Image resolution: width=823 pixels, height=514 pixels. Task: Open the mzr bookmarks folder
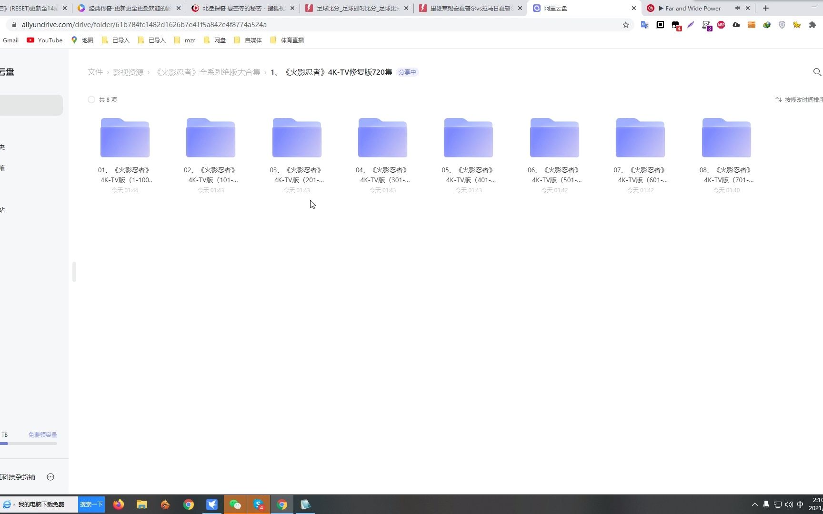coord(185,40)
